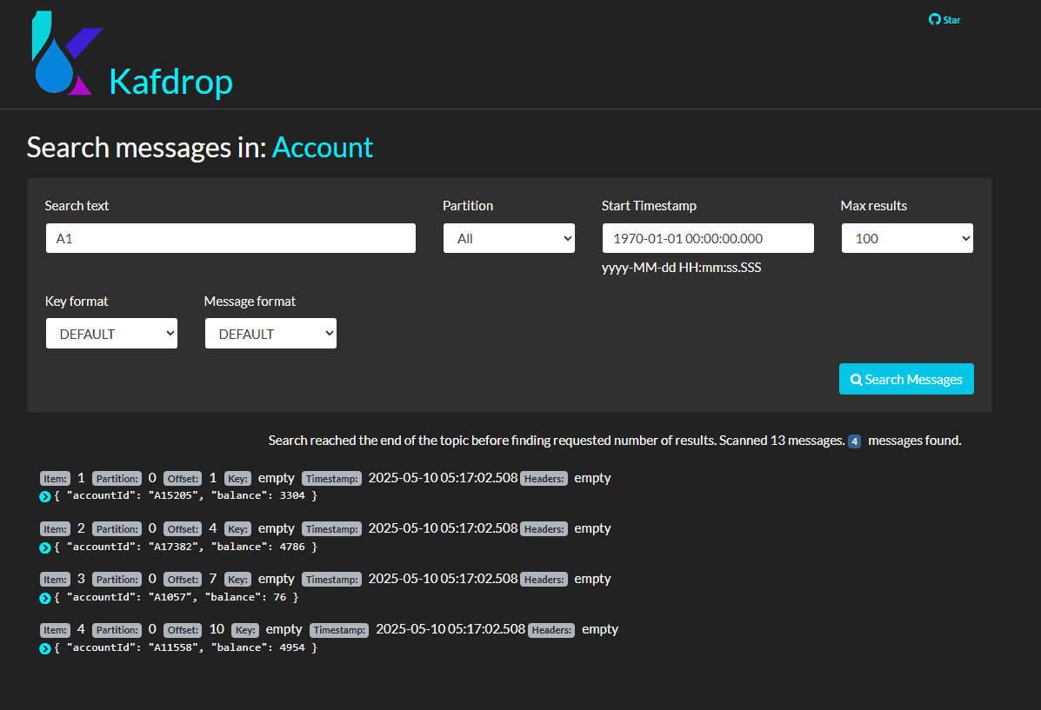Expand message arrow for account A15205
This screenshot has height=710, width=1041.
[x=45, y=497]
